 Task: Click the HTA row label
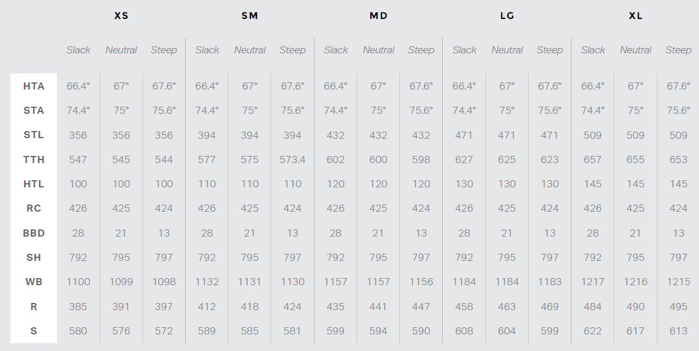click(x=34, y=86)
